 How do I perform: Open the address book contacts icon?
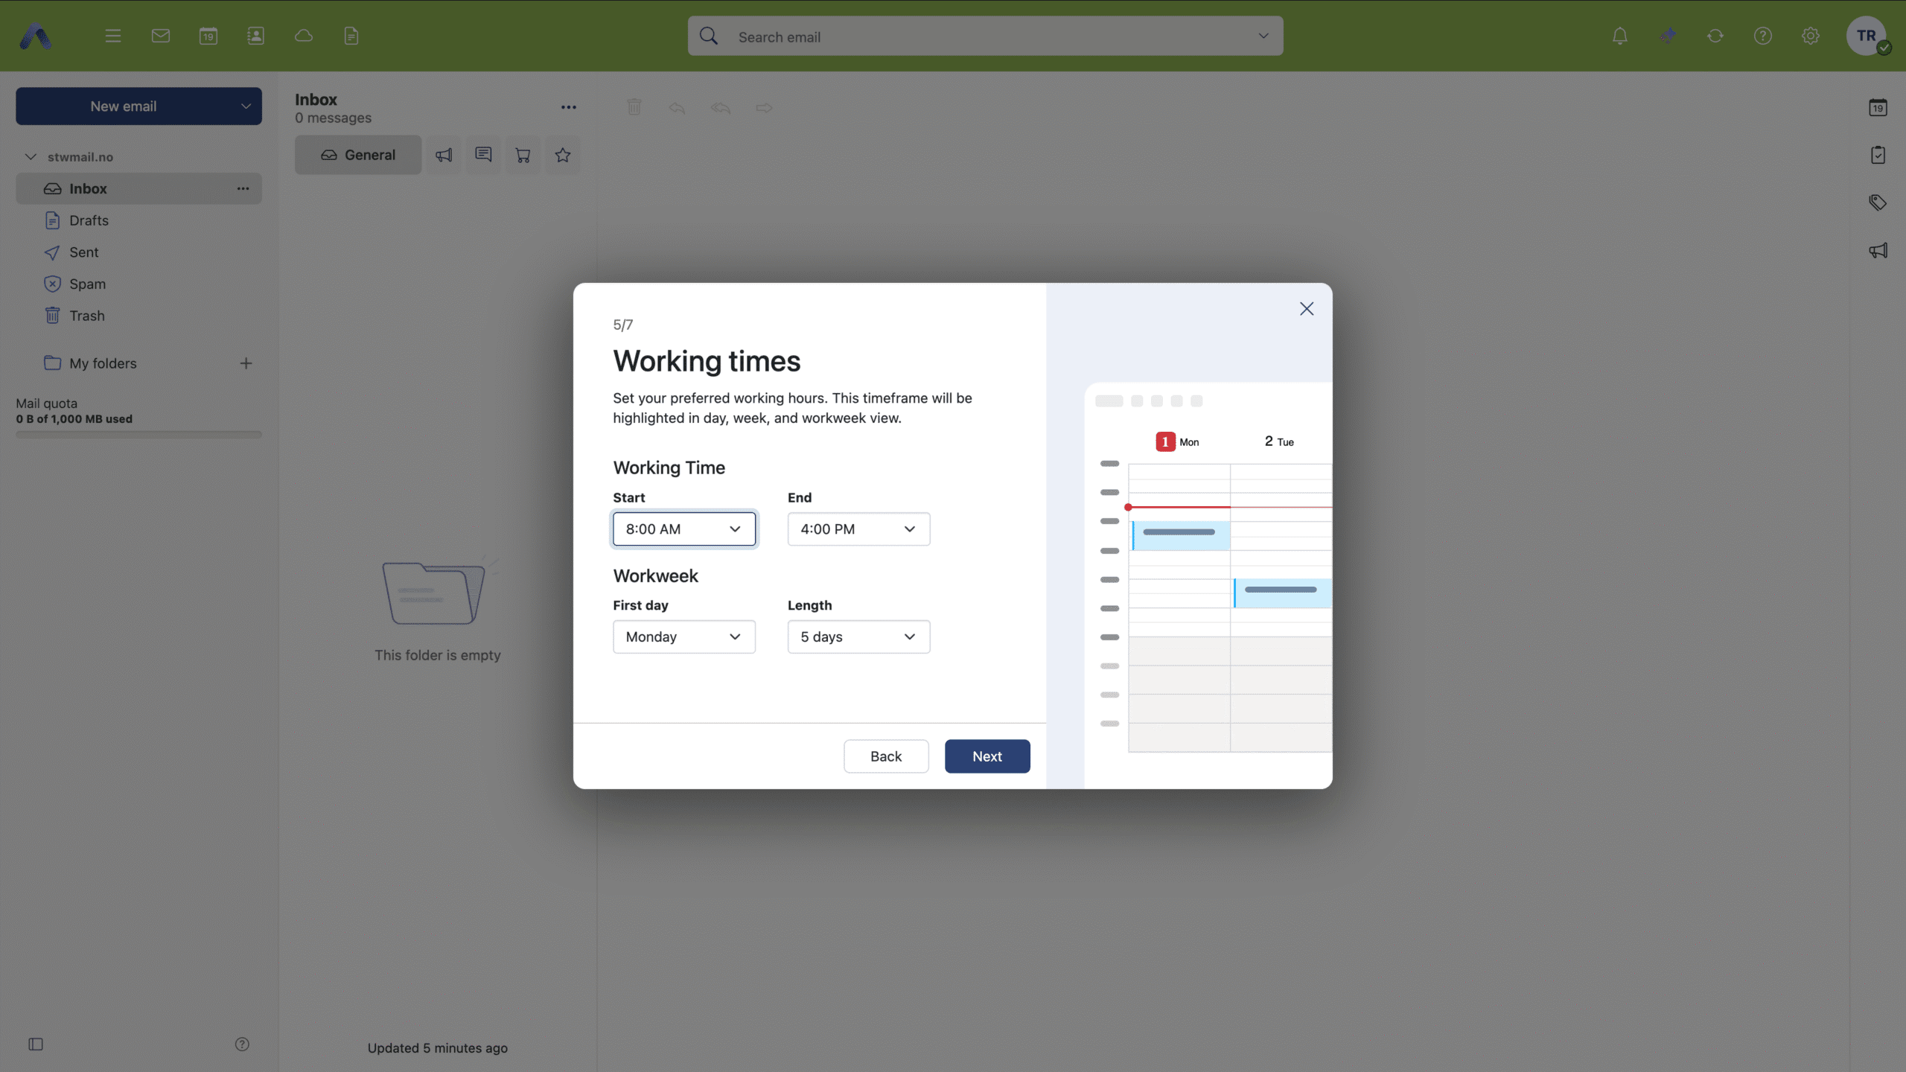click(x=255, y=36)
